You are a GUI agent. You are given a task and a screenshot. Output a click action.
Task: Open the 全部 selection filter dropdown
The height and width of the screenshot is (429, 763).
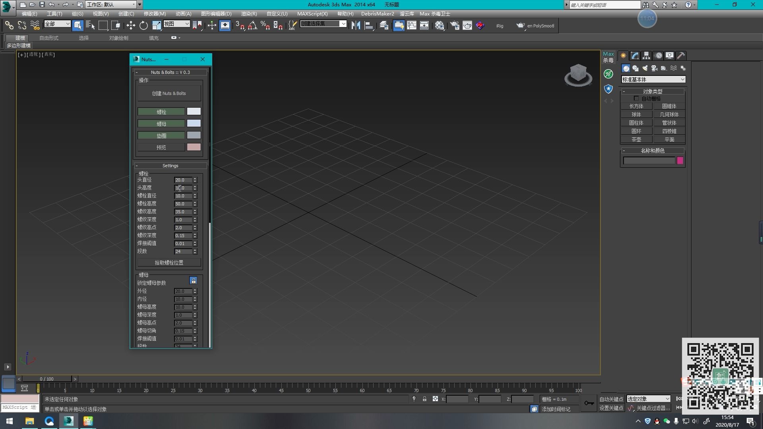point(57,24)
